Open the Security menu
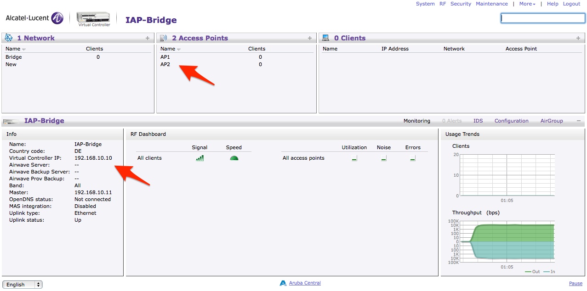587x291 pixels. pyautogui.click(x=461, y=4)
